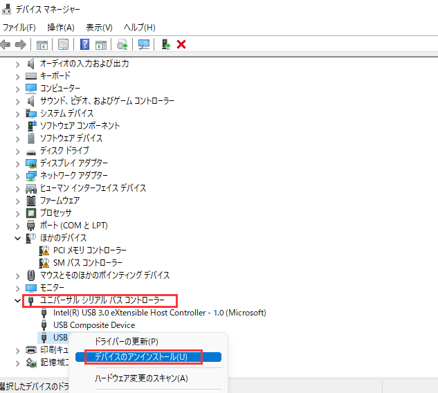Click the Device Manager title bar icon

pos(6,9)
